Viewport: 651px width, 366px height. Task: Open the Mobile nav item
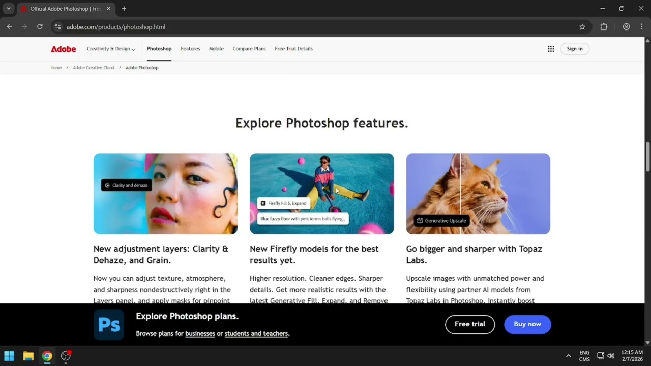[x=216, y=49]
